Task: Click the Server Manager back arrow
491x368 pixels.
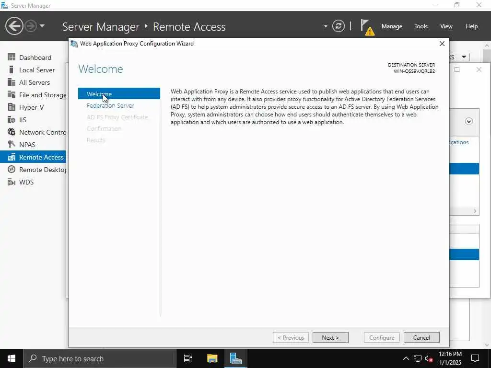Action: click(x=14, y=26)
